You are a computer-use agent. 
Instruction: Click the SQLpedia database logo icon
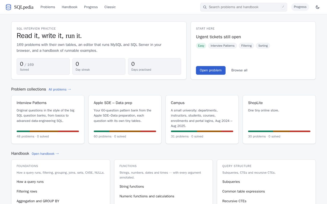click(x=8, y=7)
